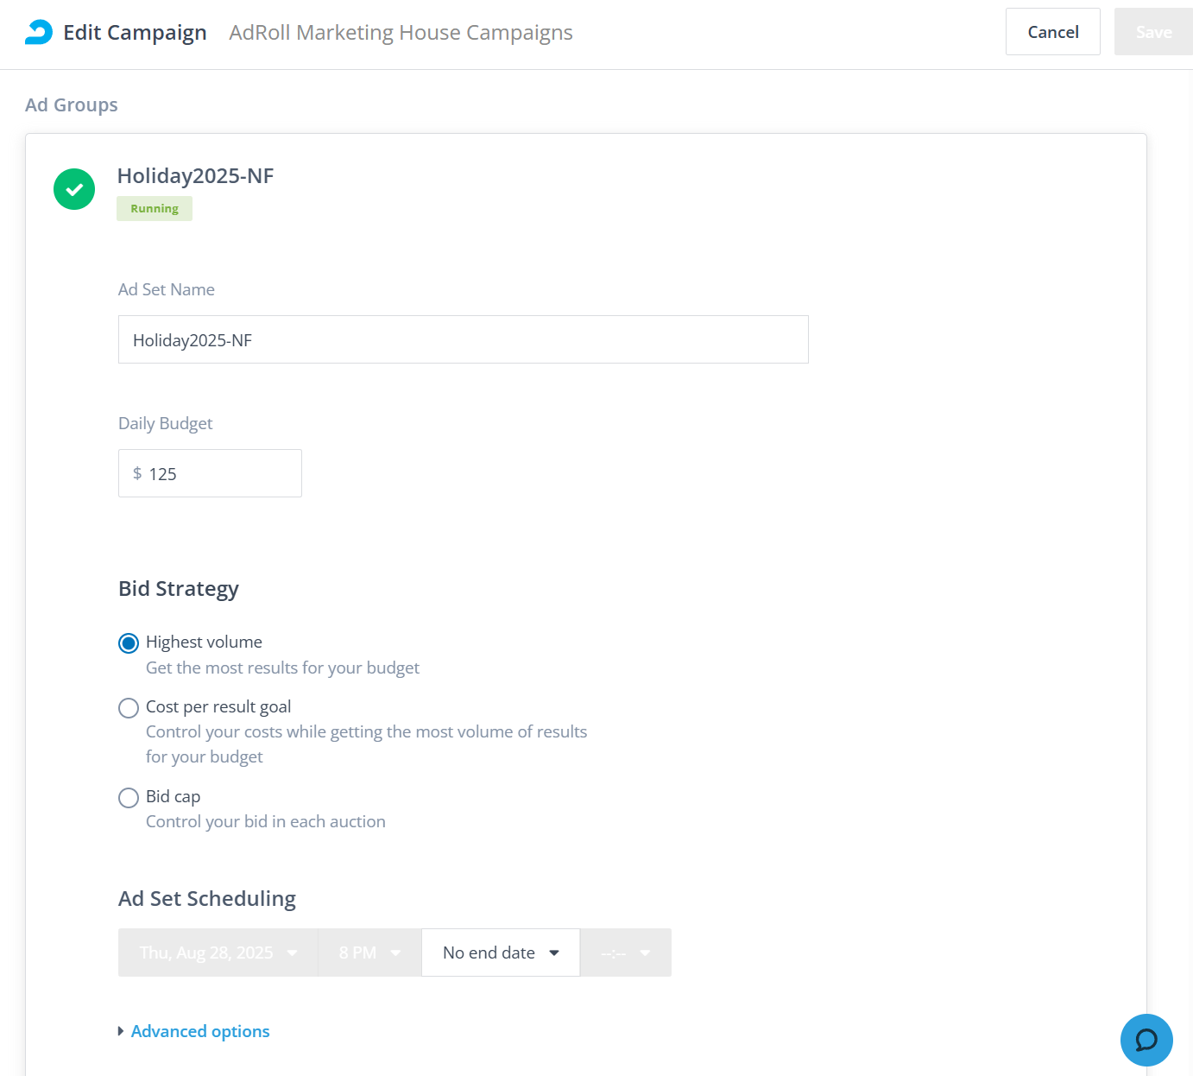Click the Holiday2025-NF ad group heading
The image size is (1193, 1076).
(x=195, y=176)
